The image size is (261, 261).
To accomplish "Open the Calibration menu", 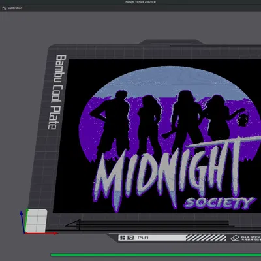I will (15, 8).
